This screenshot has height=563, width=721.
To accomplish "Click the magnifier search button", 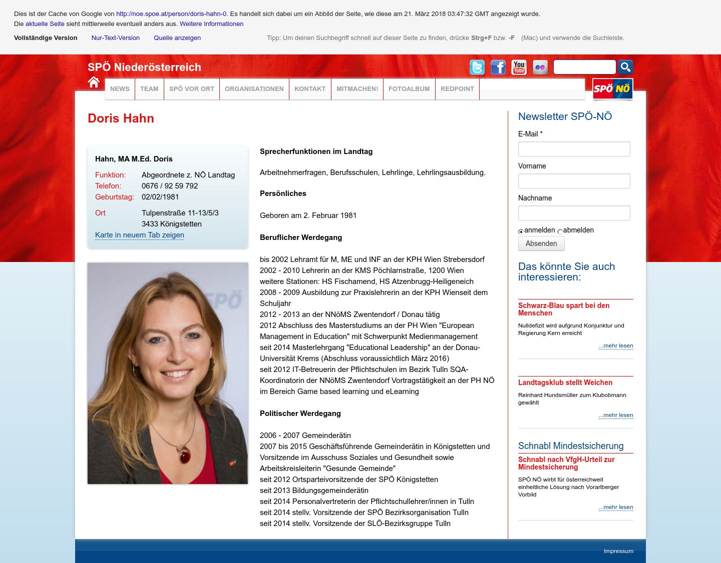I will pos(625,67).
